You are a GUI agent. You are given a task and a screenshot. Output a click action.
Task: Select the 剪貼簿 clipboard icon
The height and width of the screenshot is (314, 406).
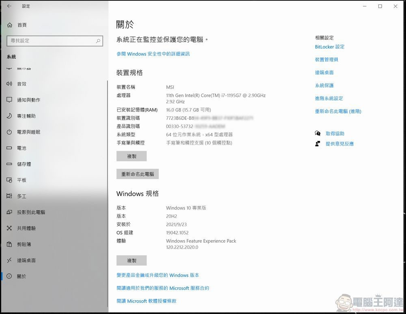coord(9,244)
